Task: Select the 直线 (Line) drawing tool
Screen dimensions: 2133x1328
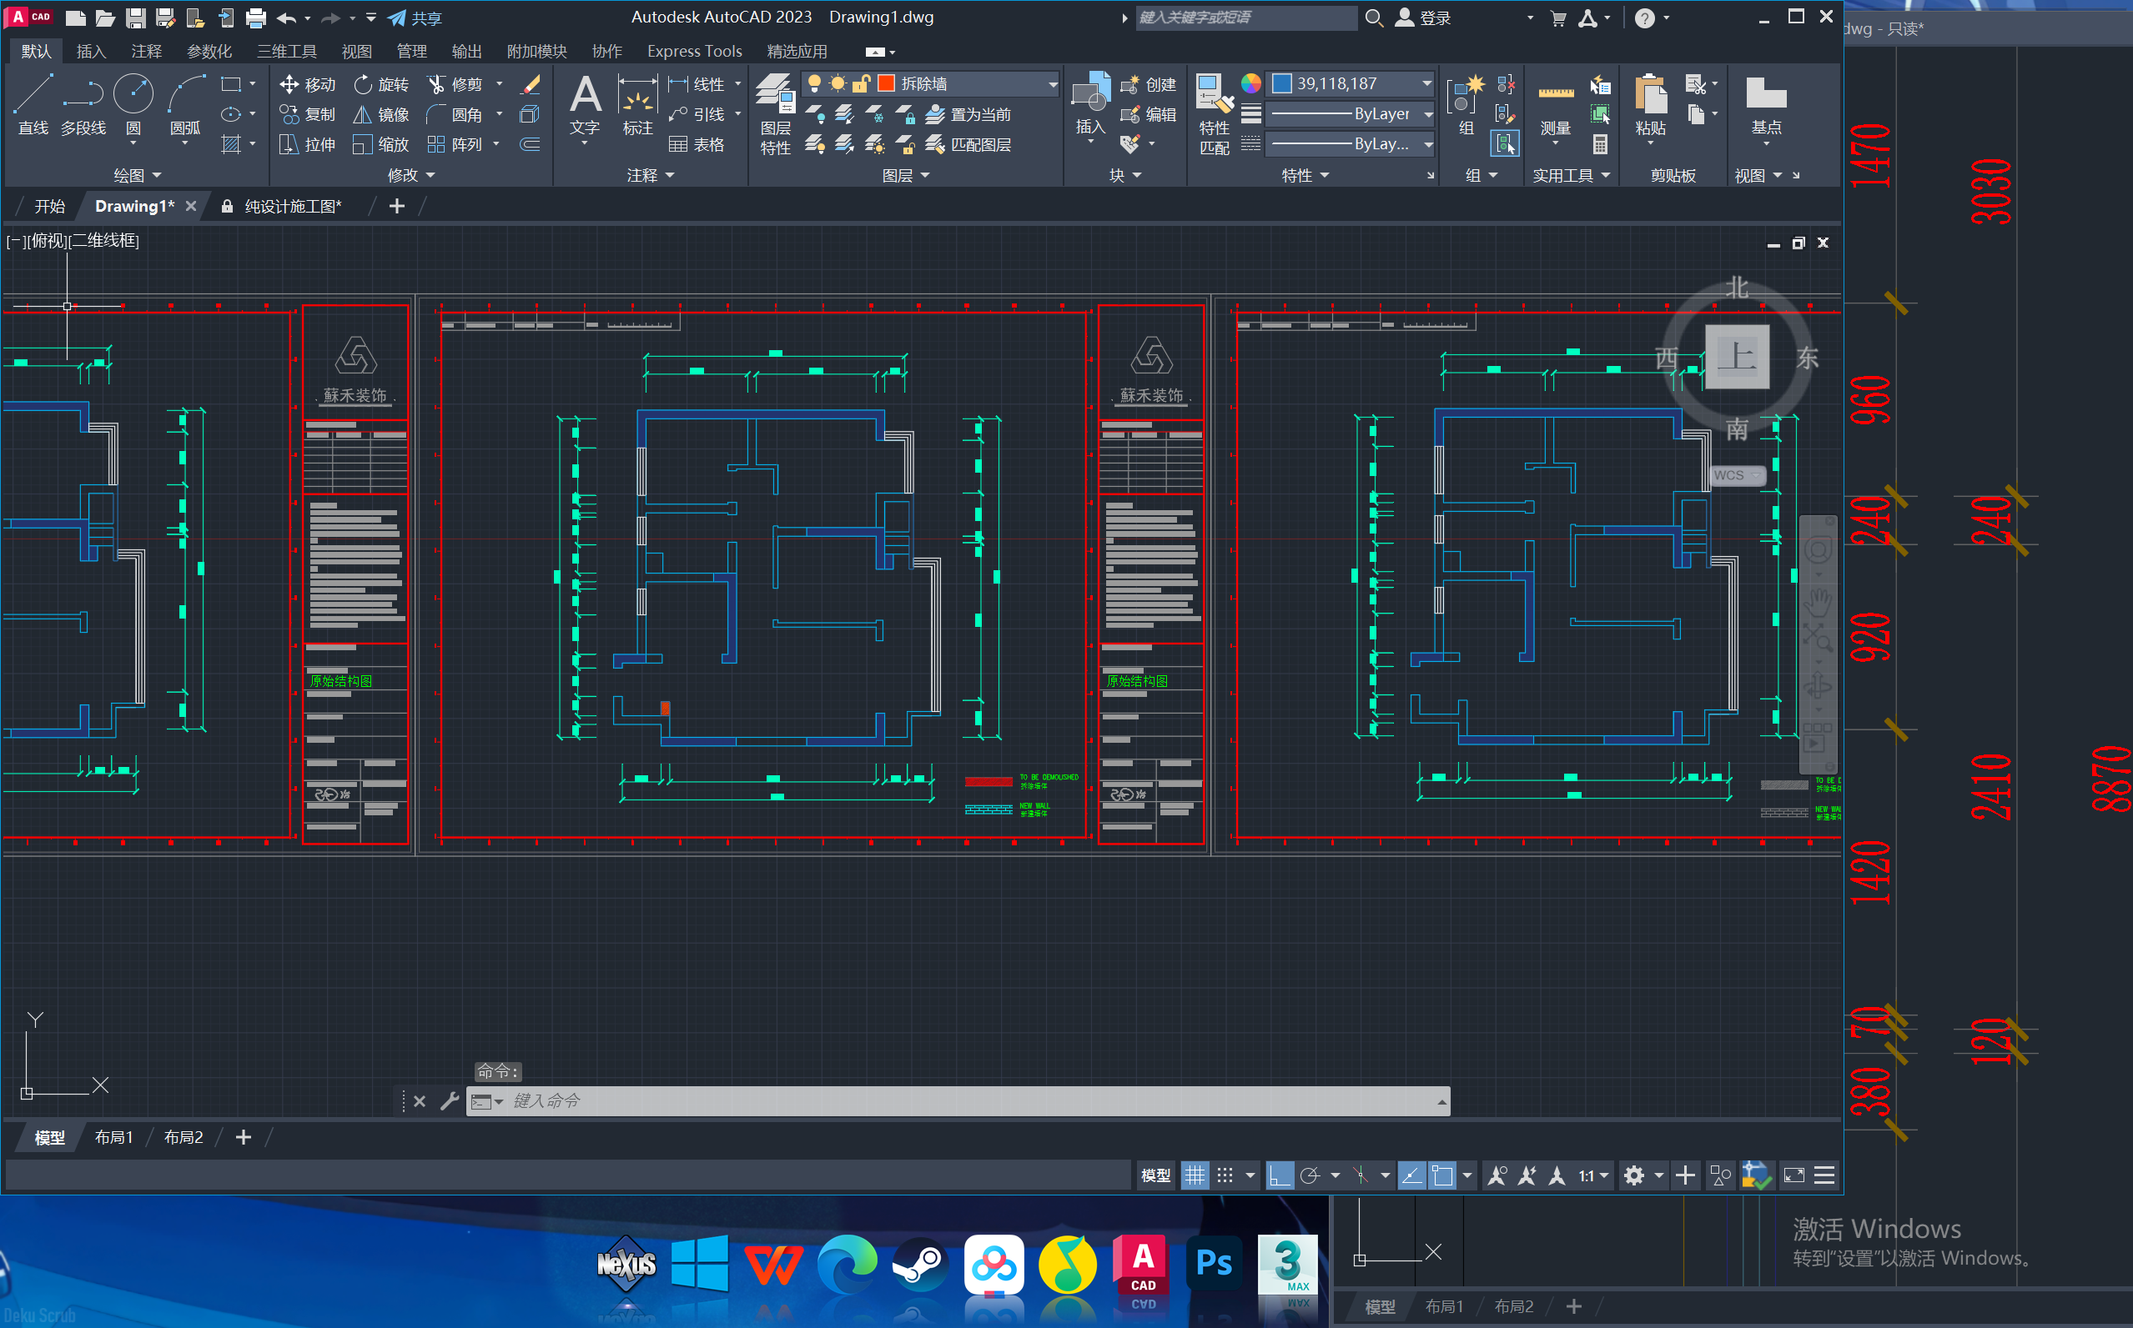Action: click(x=33, y=95)
